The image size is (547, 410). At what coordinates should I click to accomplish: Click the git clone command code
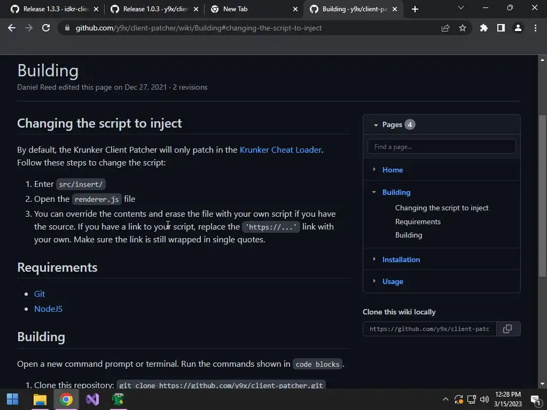(221, 385)
